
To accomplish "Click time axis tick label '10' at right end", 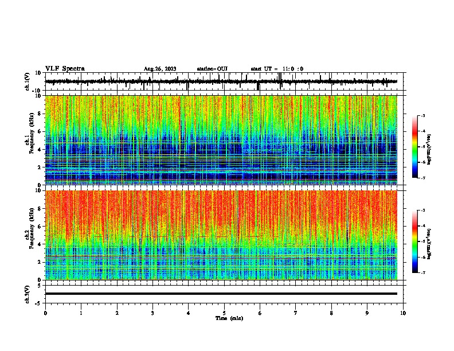I will click(x=403, y=313).
